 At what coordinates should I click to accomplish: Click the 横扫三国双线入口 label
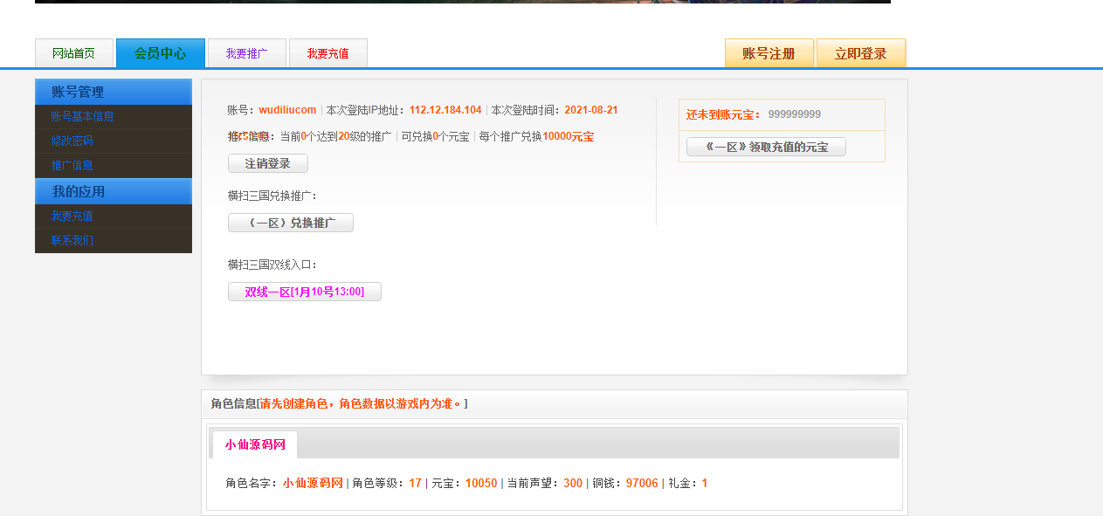coord(272,265)
